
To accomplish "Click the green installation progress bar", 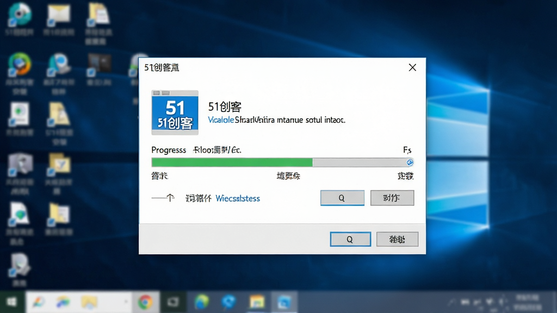I will coord(282,162).
